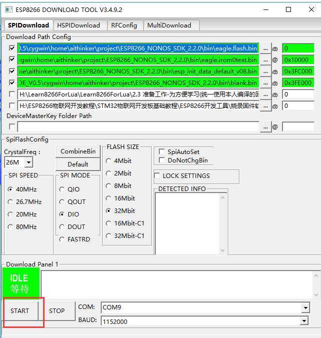Choose DOUT SPI mode

click(x=62, y=227)
